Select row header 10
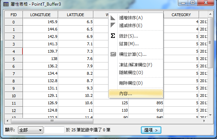Screen dimensions: 217x139 [13, 96]
